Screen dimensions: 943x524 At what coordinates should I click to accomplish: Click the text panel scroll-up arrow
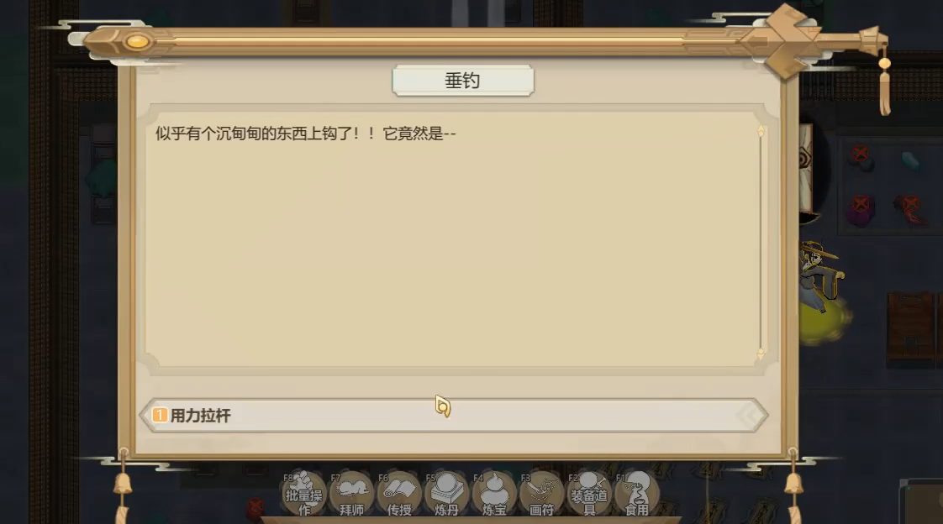(x=761, y=131)
